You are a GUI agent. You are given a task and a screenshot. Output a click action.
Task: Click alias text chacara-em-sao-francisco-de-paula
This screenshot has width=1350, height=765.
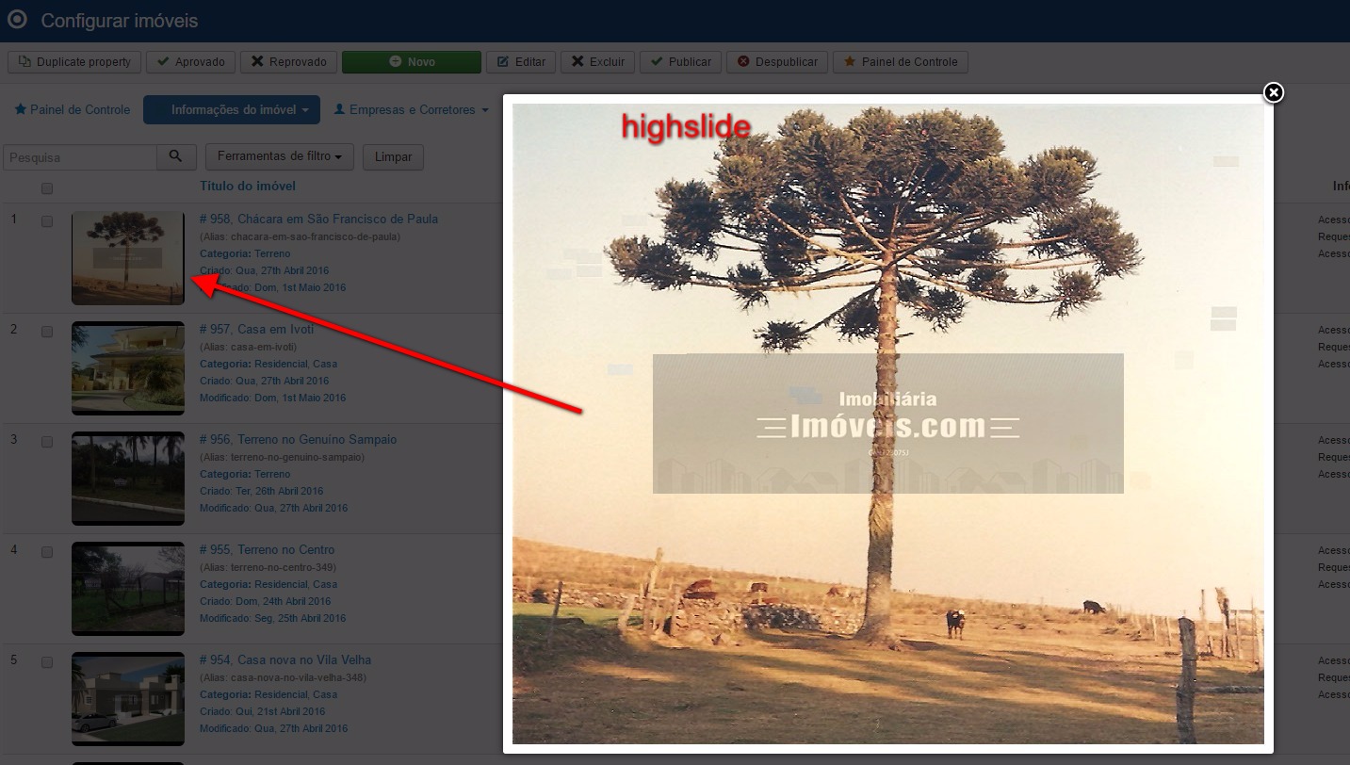pyautogui.click(x=315, y=236)
